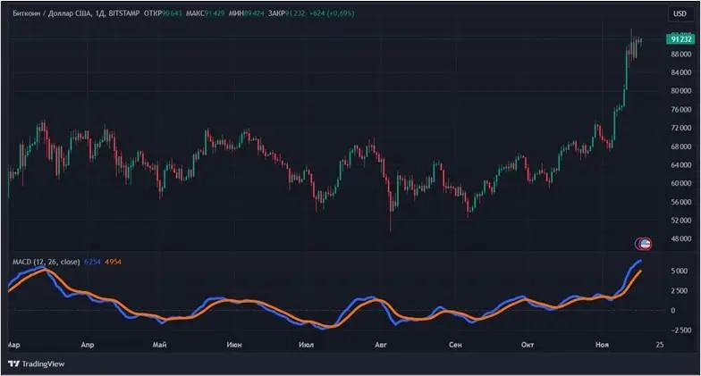
Task: Select the MACD (12, 26, close) indicator label
Action: click(x=45, y=261)
